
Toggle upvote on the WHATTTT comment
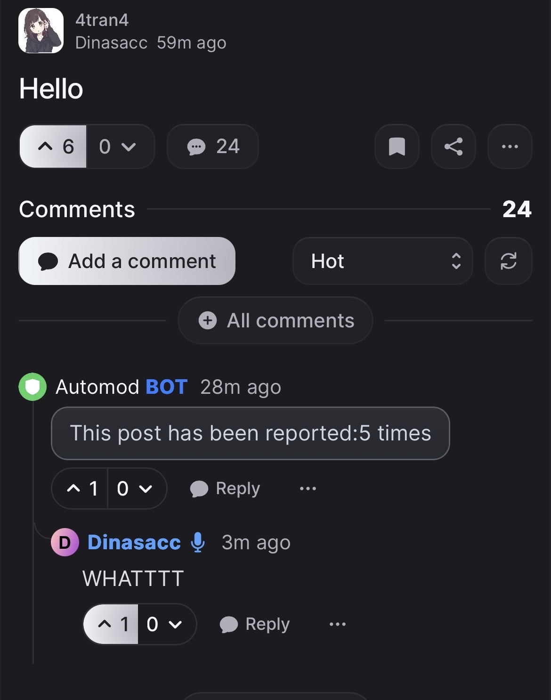pos(111,624)
